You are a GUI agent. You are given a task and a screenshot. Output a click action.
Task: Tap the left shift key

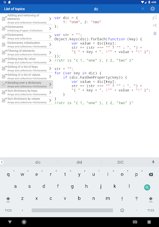pyautogui.click(x=8, y=199)
